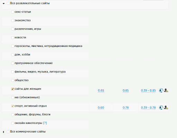Click the 0.85 price link
The width and height of the screenshot is (177, 138).
point(125,90)
